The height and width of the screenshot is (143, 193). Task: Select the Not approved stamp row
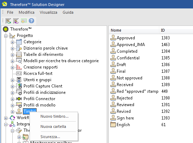(129, 78)
